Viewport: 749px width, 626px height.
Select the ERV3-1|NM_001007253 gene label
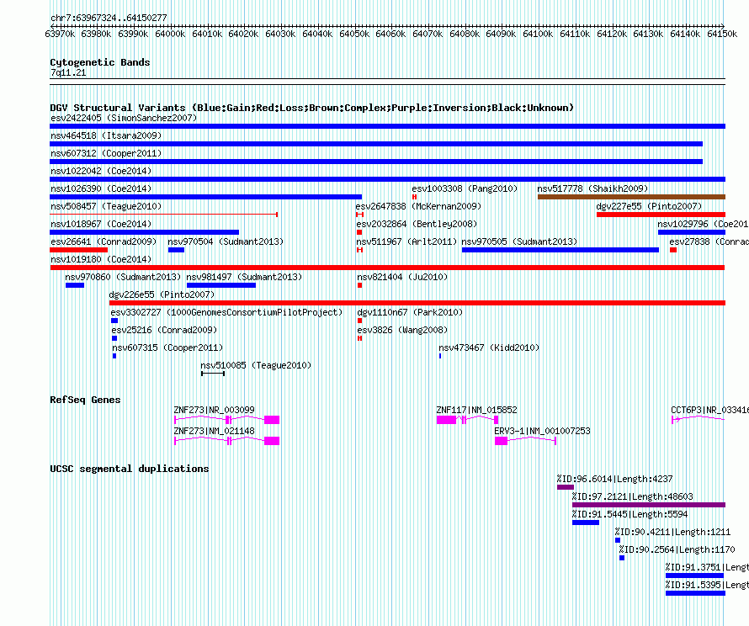click(542, 431)
